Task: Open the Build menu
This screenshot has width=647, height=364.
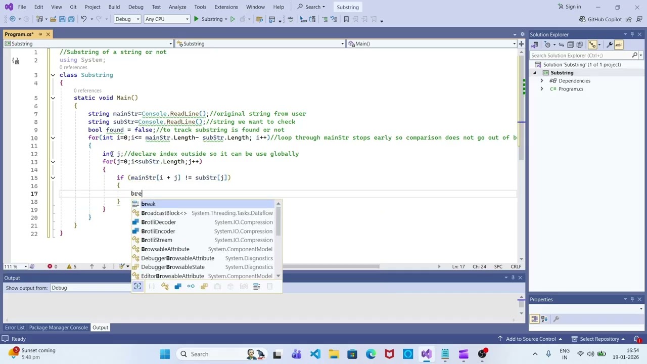Action: tap(114, 7)
